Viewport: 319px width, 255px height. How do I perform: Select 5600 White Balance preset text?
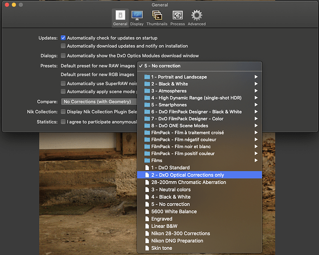174,212
